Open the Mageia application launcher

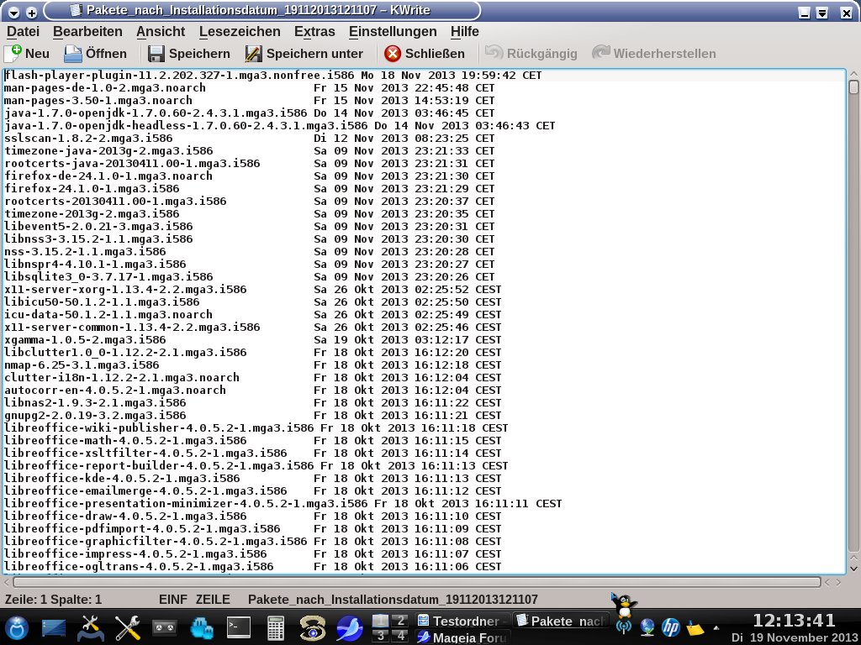coord(17,628)
